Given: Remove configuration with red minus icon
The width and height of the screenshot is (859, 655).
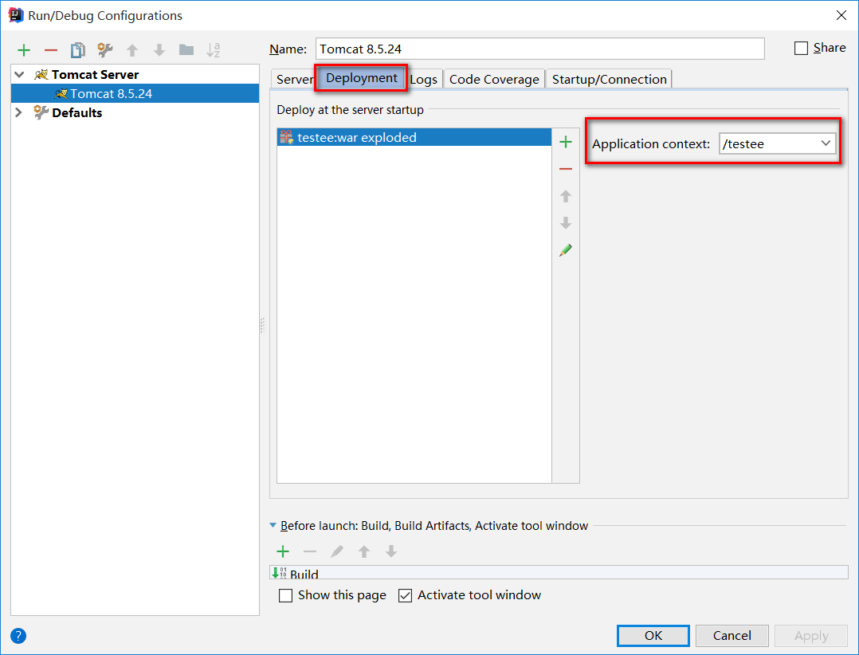Looking at the screenshot, I should tap(51, 50).
